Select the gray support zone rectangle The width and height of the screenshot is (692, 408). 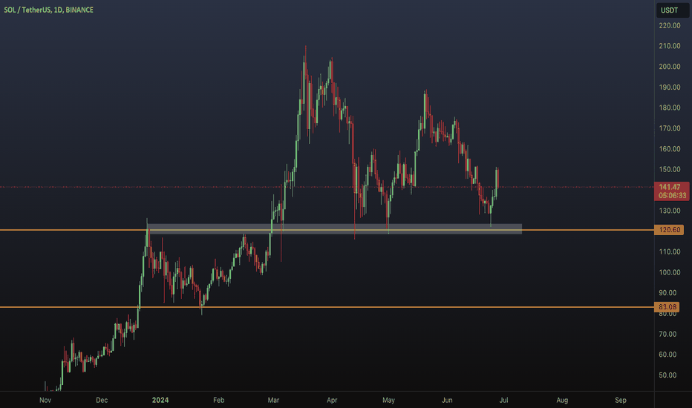[335, 229]
